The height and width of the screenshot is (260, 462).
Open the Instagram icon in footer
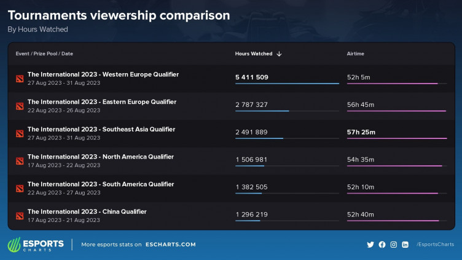click(394, 245)
